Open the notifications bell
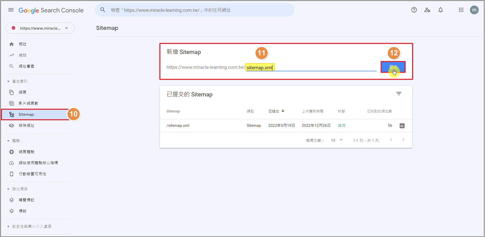Viewport: 485px width, 237px height. tap(440, 10)
